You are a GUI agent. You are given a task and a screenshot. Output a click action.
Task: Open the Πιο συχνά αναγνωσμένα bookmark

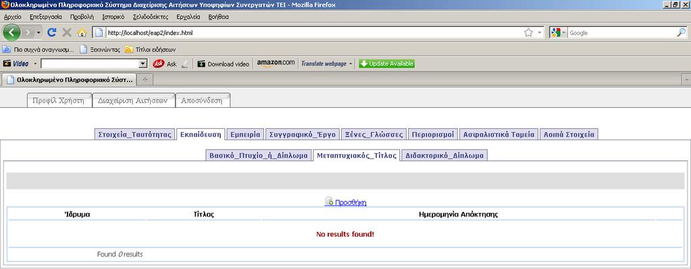[x=39, y=50]
